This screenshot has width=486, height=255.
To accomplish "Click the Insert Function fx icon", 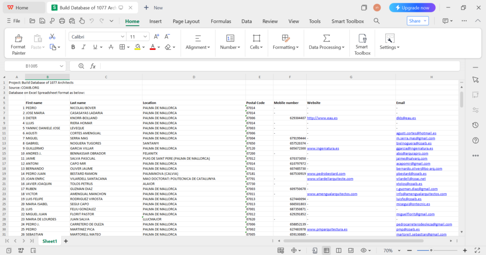I will (93, 66).
